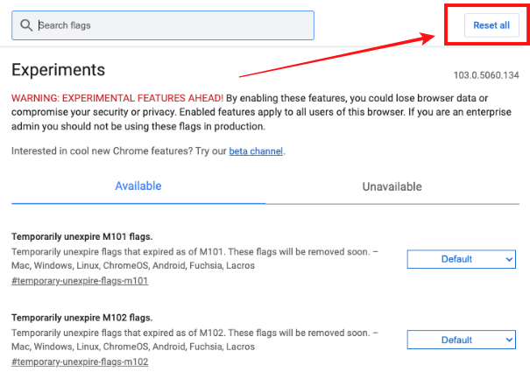This screenshot has width=530, height=379.
Task: Click Temporarily unexpire M101 flags title
Action: point(82,236)
